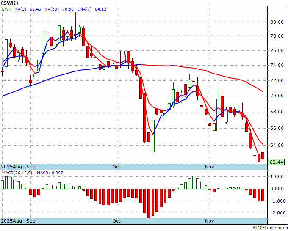Click the Nov label on price chart axis
The height and width of the screenshot is (231, 288).
(210, 167)
